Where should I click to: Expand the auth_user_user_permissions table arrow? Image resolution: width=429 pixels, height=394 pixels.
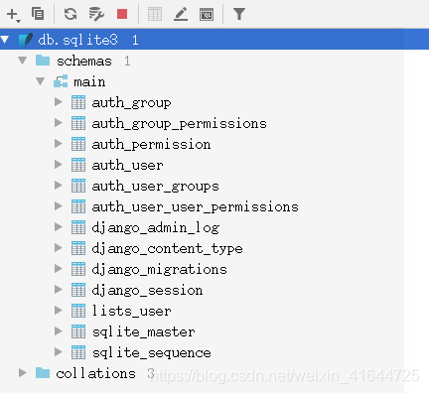click(59, 206)
